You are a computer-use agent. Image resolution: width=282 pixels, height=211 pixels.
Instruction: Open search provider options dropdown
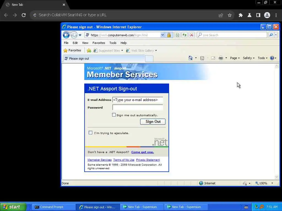(x=276, y=35)
